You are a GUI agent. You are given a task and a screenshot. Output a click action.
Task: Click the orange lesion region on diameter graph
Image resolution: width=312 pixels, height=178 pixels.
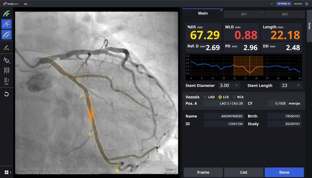coord(248,65)
